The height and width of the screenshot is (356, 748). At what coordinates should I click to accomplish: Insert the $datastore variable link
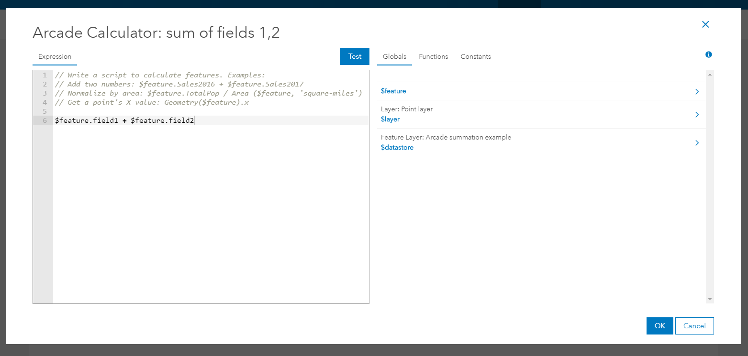click(397, 147)
